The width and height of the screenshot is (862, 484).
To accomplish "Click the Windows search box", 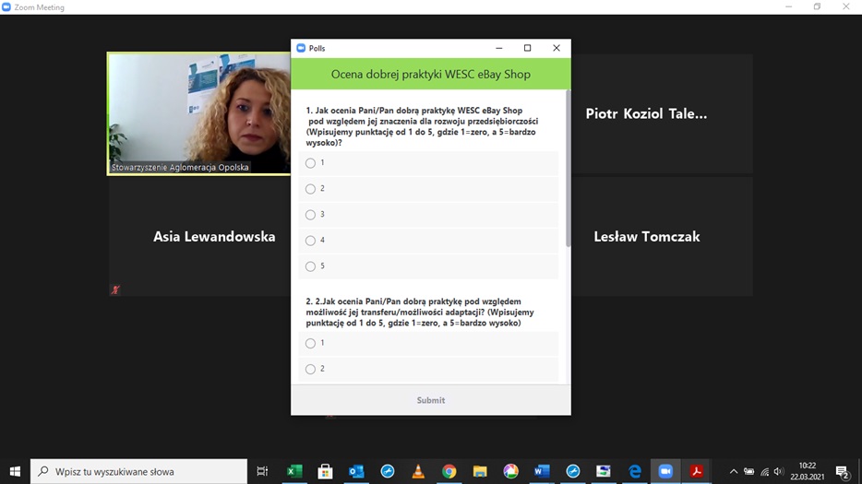I will coord(138,471).
